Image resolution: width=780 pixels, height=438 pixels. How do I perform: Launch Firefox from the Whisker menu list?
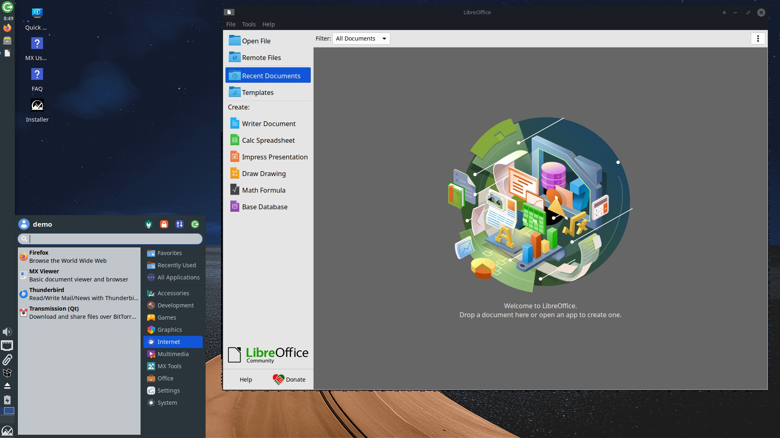click(68, 257)
